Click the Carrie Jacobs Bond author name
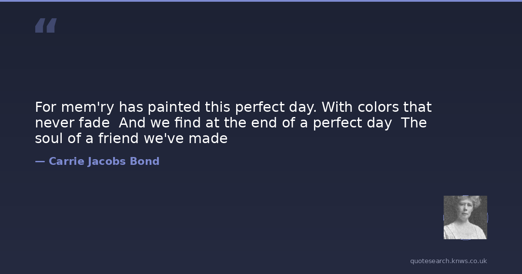Viewport: 522px width, 274px height. point(104,161)
